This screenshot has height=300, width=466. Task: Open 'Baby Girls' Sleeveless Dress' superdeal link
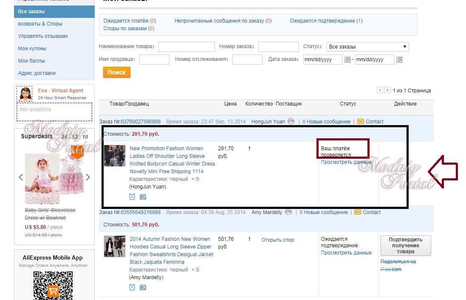click(50, 214)
